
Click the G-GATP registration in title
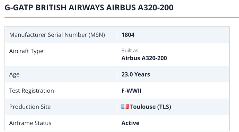pos(19,8)
